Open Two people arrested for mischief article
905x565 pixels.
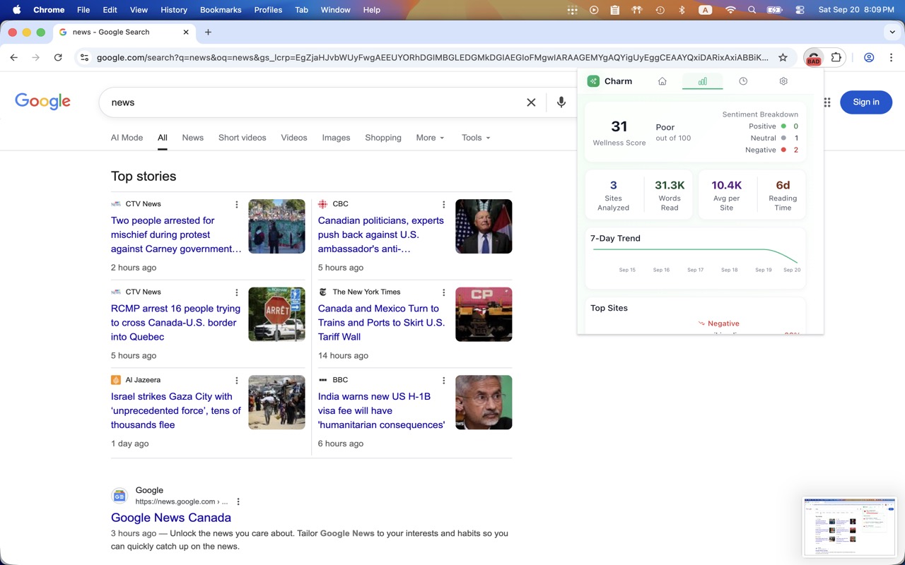click(x=176, y=234)
